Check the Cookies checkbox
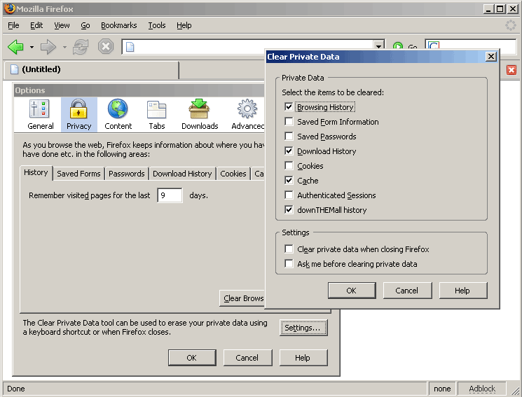The width and height of the screenshot is (522, 397). (289, 165)
